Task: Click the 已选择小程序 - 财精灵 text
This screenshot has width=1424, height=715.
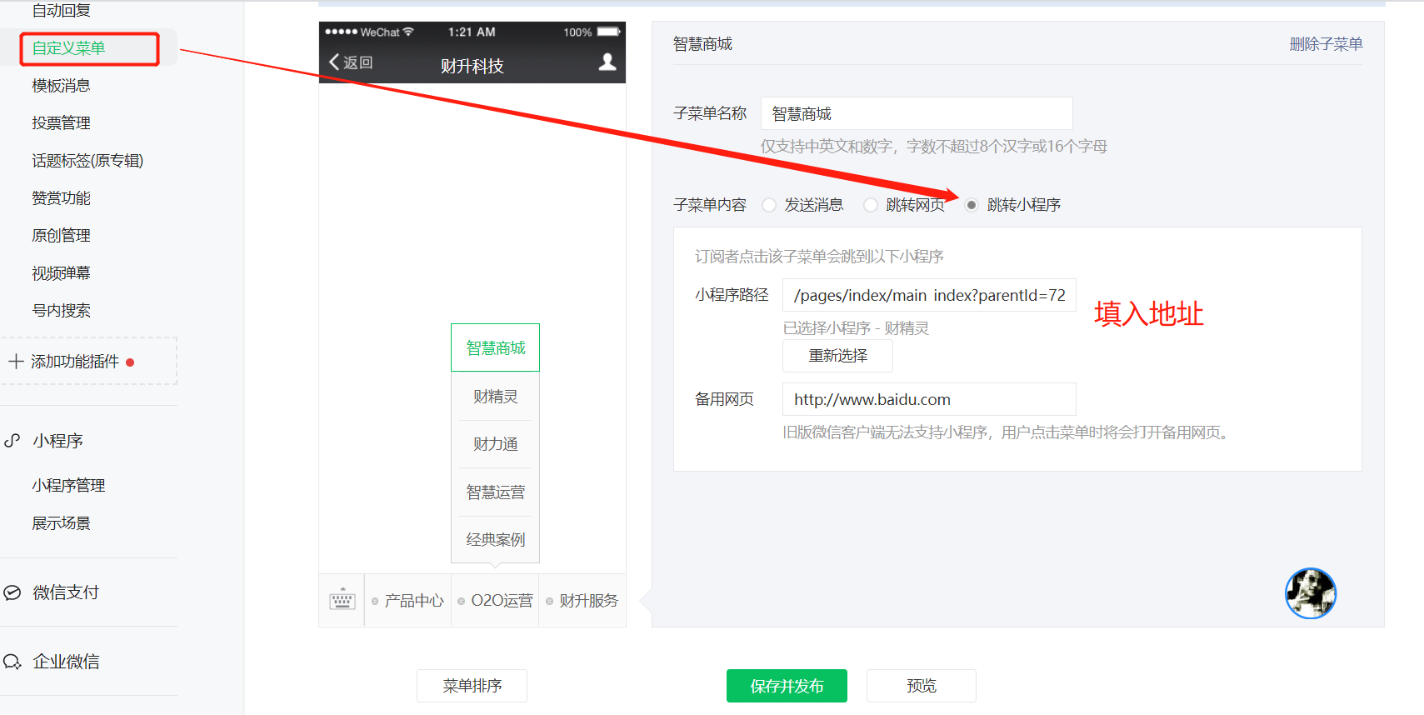Action: click(x=856, y=328)
